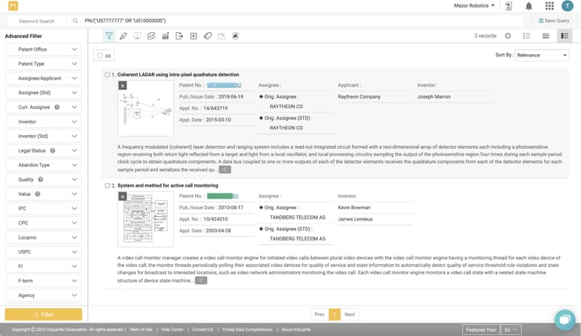Expand the IPC filter

(44, 209)
